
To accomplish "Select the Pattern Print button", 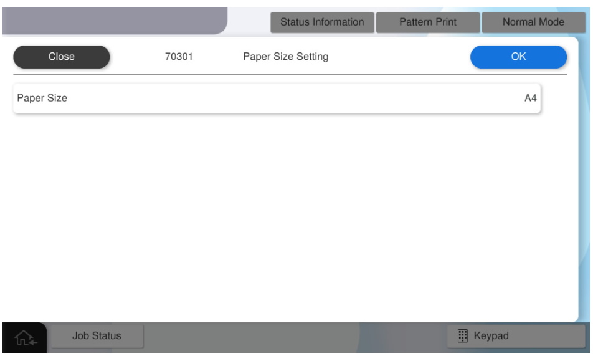I will 427,22.
